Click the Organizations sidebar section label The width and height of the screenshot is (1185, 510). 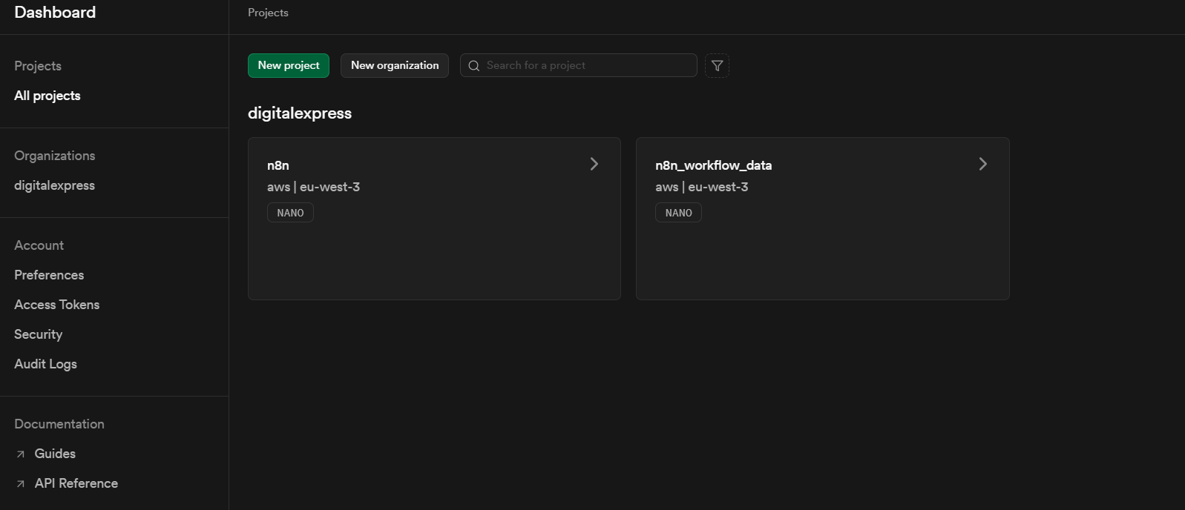pyautogui.click(x=55, y=156)
